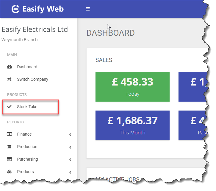Screen dimensions: 216x191
Task: Click the Easify Electricals Ltd company name
Action: point(35,29)
